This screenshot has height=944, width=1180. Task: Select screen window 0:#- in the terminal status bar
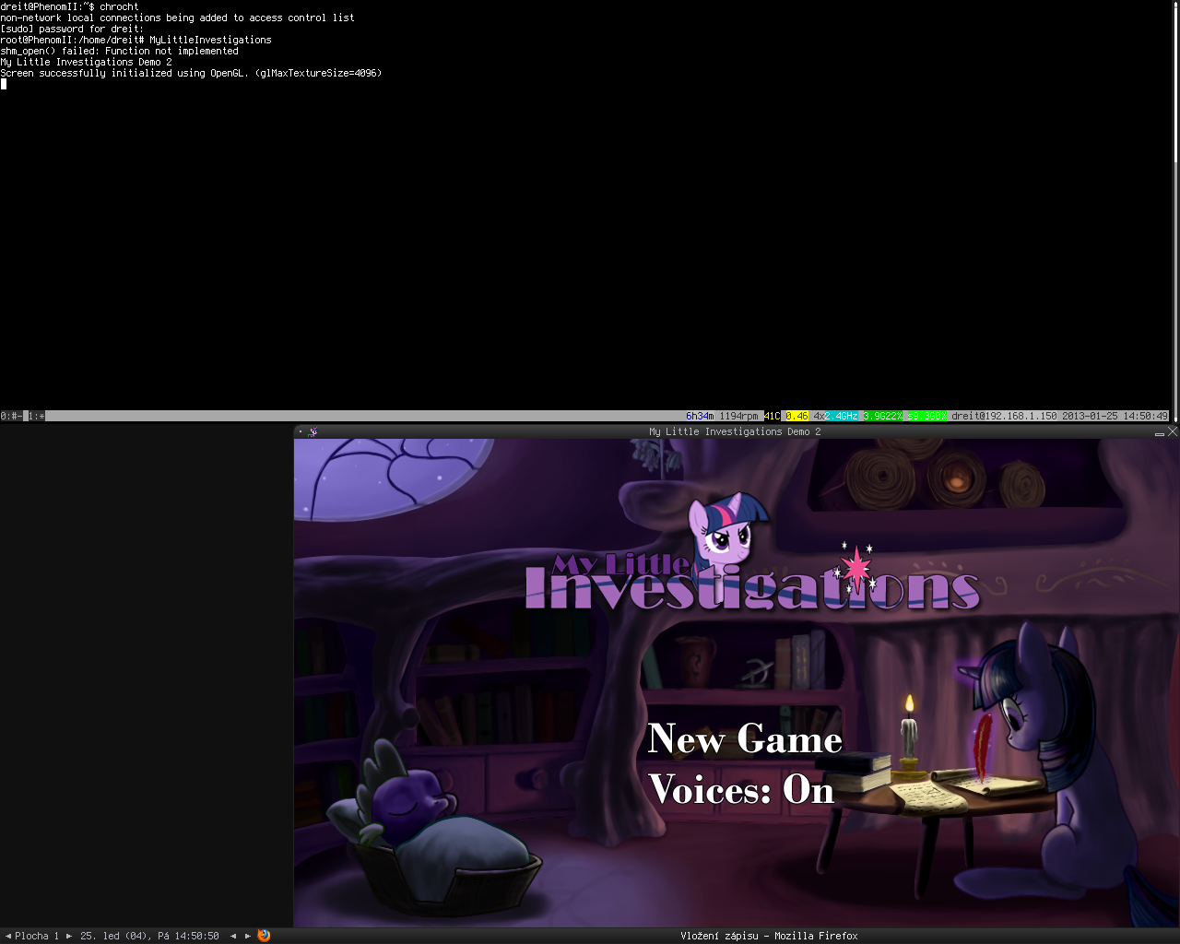11,417
